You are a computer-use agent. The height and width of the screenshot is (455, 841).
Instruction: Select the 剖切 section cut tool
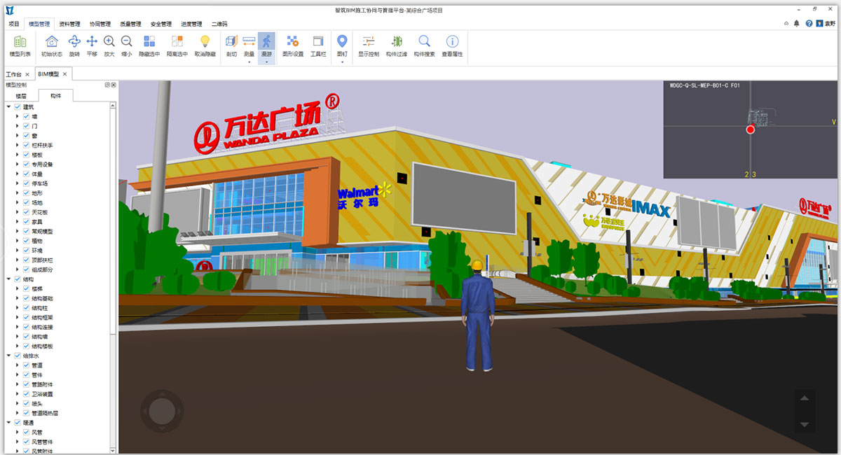pos(232,47)
